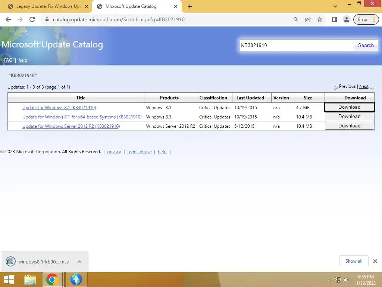Viewport: 382px width, 287px height.
Task: Switch to Legacy Update tab
Action: [x=48, y=6]
